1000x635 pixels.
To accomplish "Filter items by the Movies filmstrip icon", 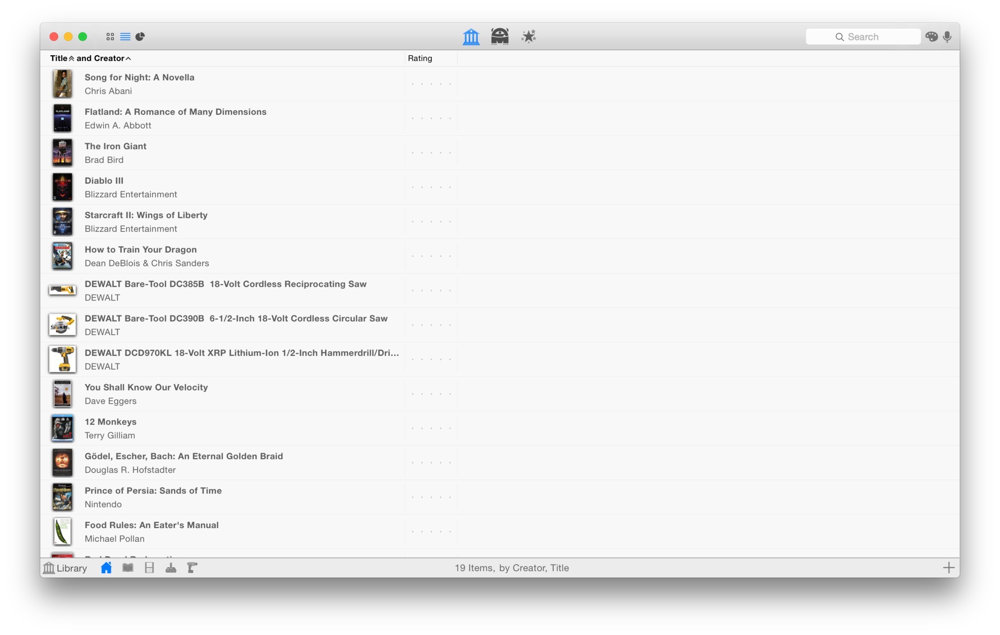I will point(149,568).
